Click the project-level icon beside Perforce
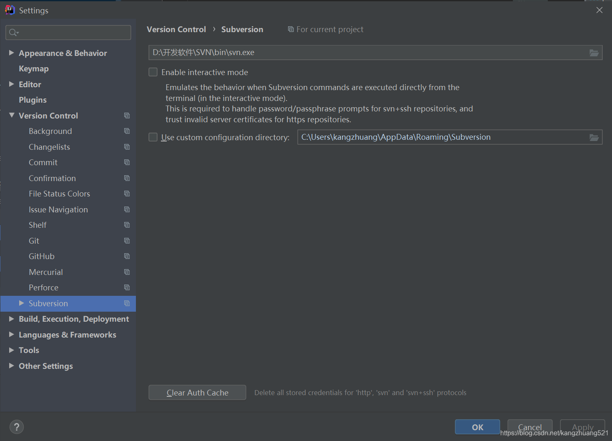Viewport: 612px width, 441px height. coord(127,287)
